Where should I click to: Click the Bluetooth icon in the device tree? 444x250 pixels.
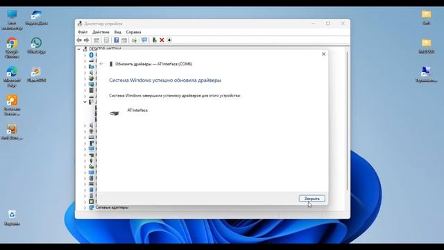[91, 55]
